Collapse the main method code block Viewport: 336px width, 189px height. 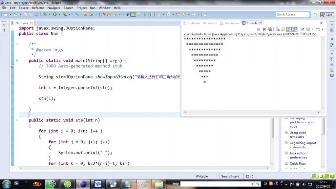point(17,61)
